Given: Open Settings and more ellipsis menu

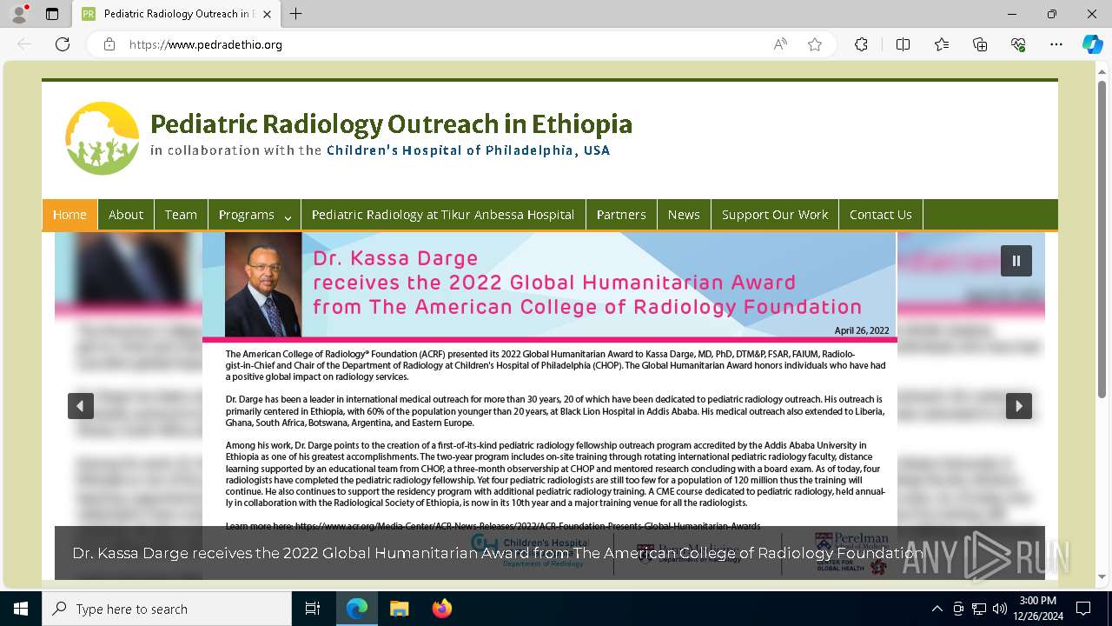Looking at the screenshot, I should point(1056,44).
